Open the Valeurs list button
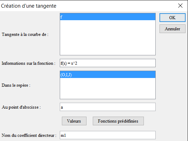Screen dimensions: 188x141 coord(74,121)
